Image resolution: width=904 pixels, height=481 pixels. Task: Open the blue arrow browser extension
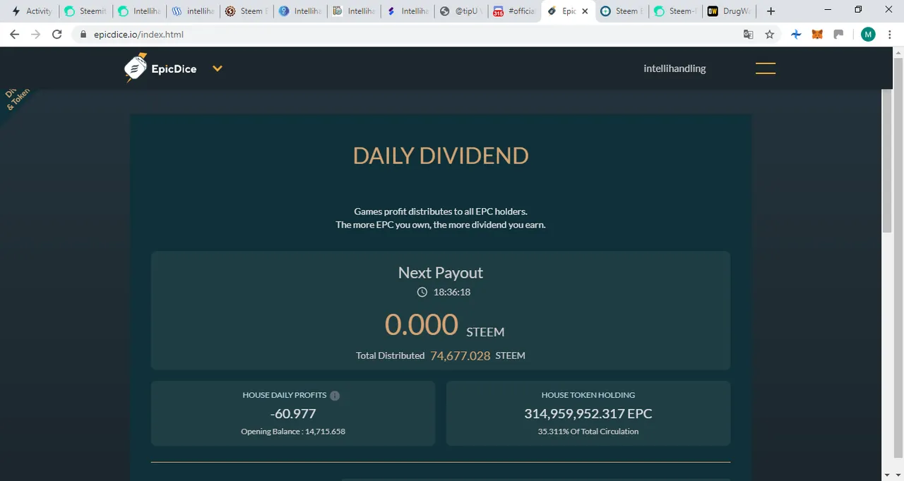tap(796, 34)
